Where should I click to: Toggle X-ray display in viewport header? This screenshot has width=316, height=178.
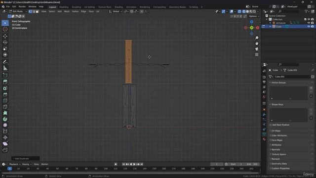(239, 11)
